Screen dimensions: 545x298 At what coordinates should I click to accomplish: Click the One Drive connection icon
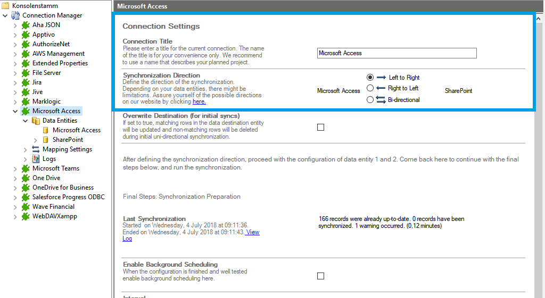pos(26,177)
